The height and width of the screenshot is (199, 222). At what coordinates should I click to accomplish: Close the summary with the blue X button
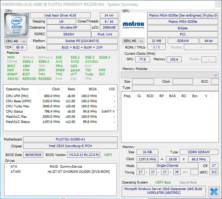point(214,192)
